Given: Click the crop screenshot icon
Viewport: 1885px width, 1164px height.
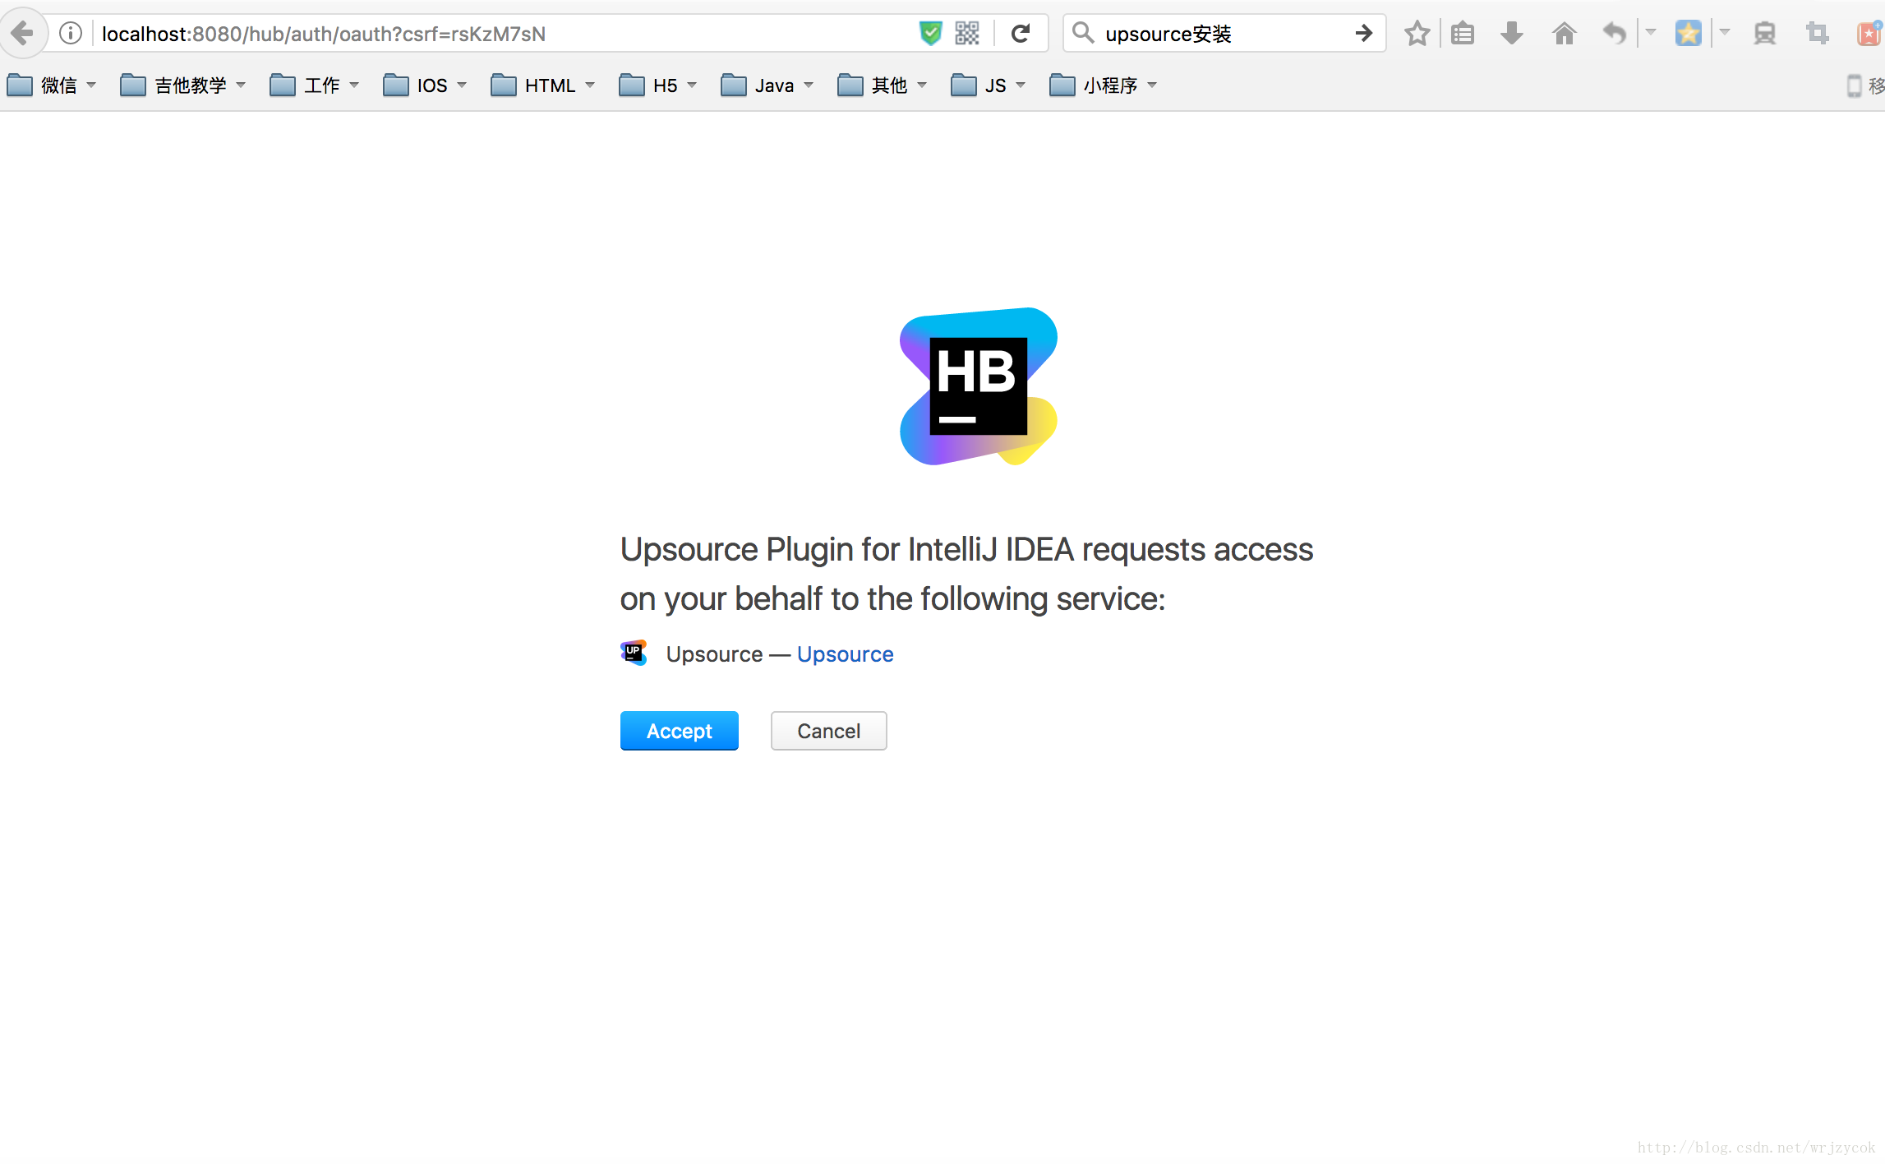Looking at the screenshot, I should coord(1817,34).
